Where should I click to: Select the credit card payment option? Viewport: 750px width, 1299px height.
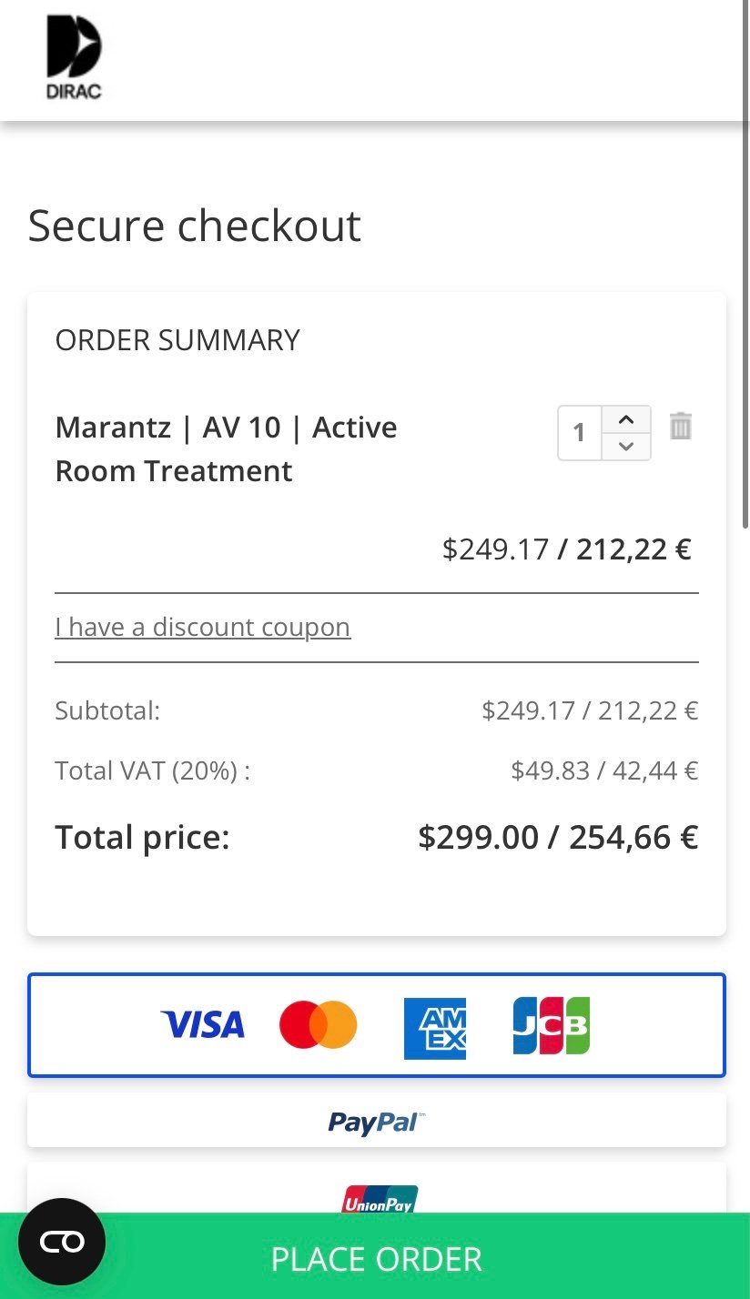pyautogui.click(x=377, y=1025)
